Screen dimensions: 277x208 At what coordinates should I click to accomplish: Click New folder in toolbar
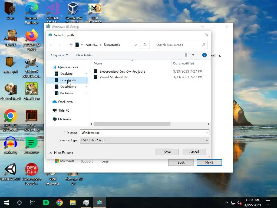[85, 55]
